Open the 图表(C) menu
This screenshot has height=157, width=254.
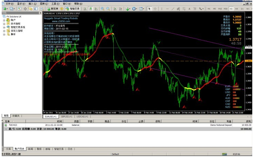tap(44, 3)
